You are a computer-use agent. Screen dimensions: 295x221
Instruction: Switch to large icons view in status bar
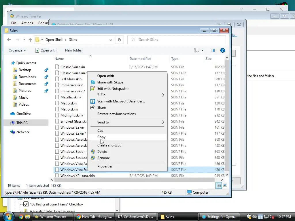225,186
